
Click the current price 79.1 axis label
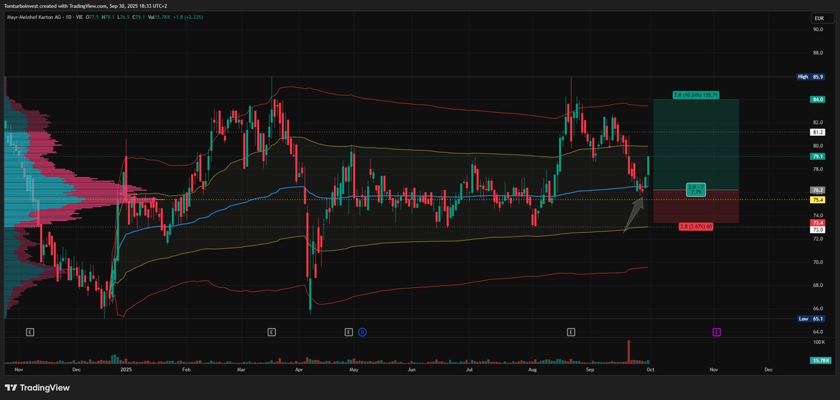tap(818, 157)
